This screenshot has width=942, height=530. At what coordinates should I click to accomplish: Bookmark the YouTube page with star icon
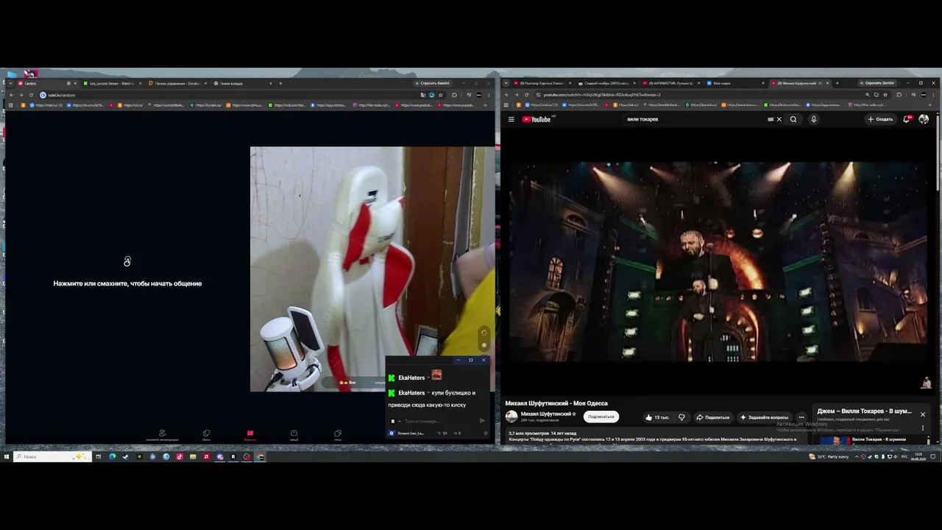(885, 95)
